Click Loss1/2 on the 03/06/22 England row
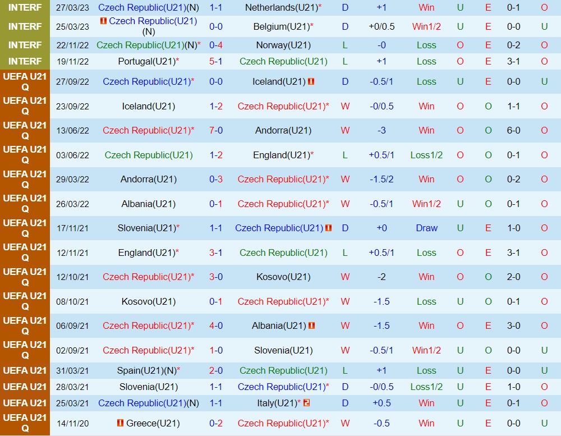Image resolution: width=561 pixels, height=436 pixels. pos(426,155)
